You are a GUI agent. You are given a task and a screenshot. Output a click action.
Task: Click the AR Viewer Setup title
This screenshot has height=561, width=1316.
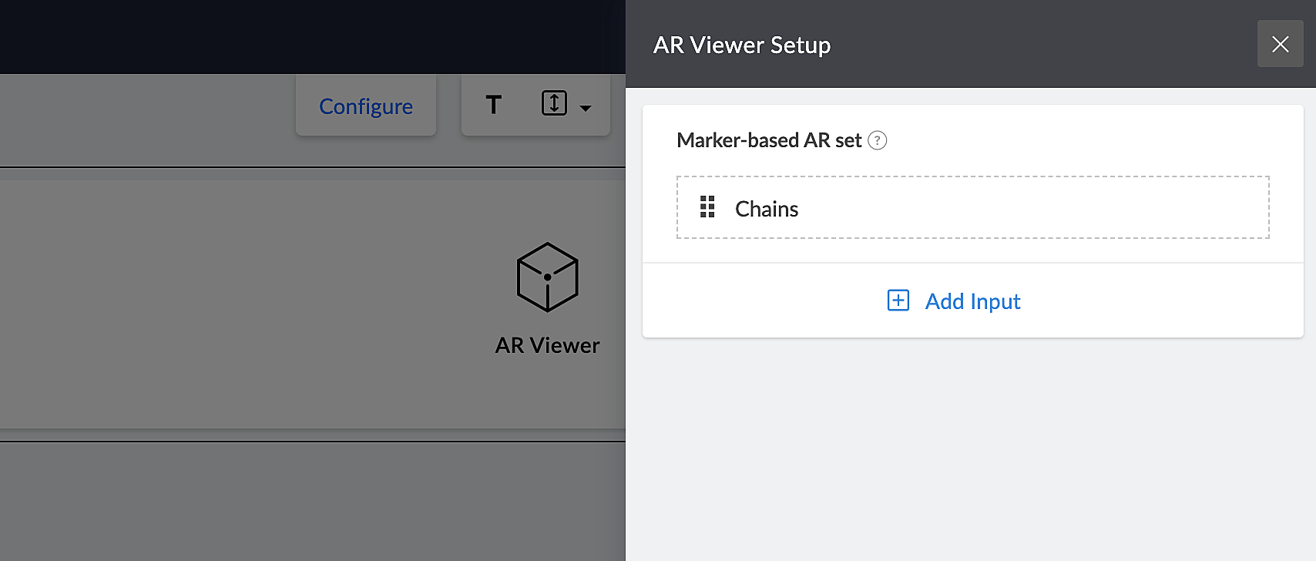point(742,45)
